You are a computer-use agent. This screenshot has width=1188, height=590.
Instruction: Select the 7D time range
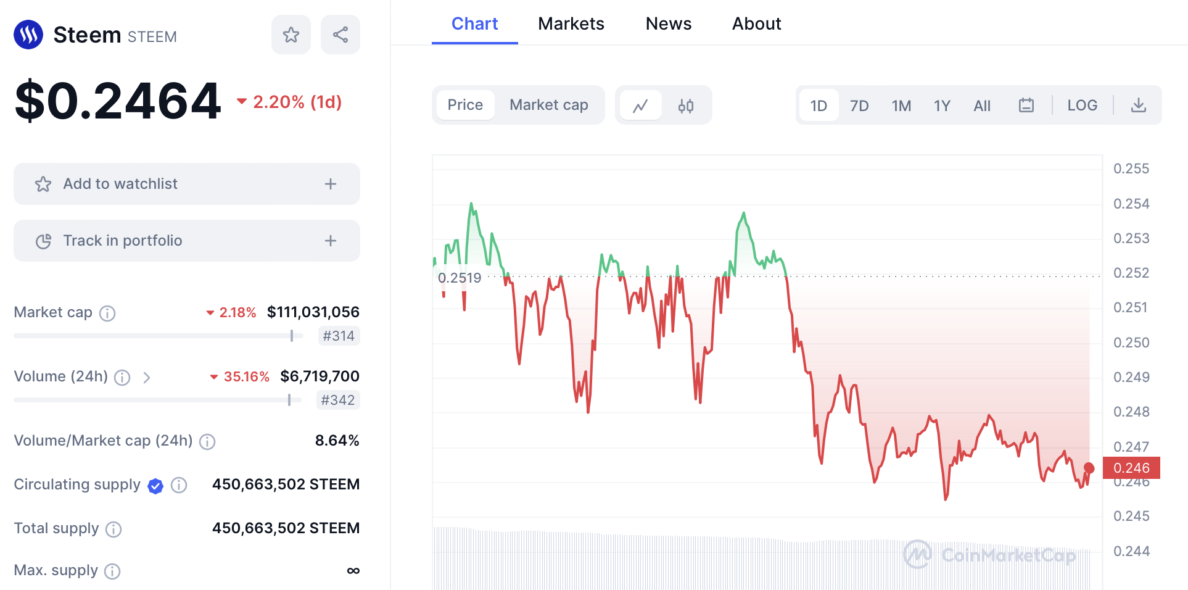click(859, 106)
